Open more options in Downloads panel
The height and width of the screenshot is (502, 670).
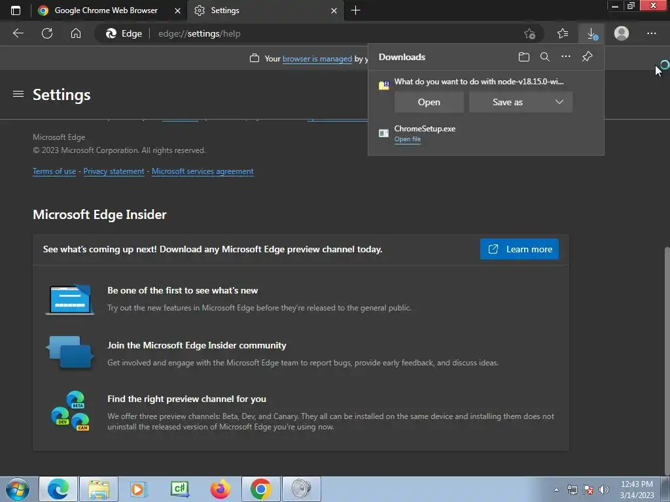click(566, 56)
